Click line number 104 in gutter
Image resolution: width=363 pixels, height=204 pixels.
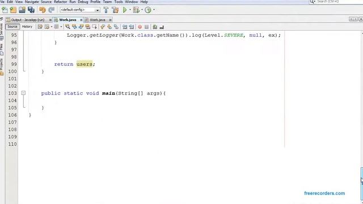click(12, 100)
